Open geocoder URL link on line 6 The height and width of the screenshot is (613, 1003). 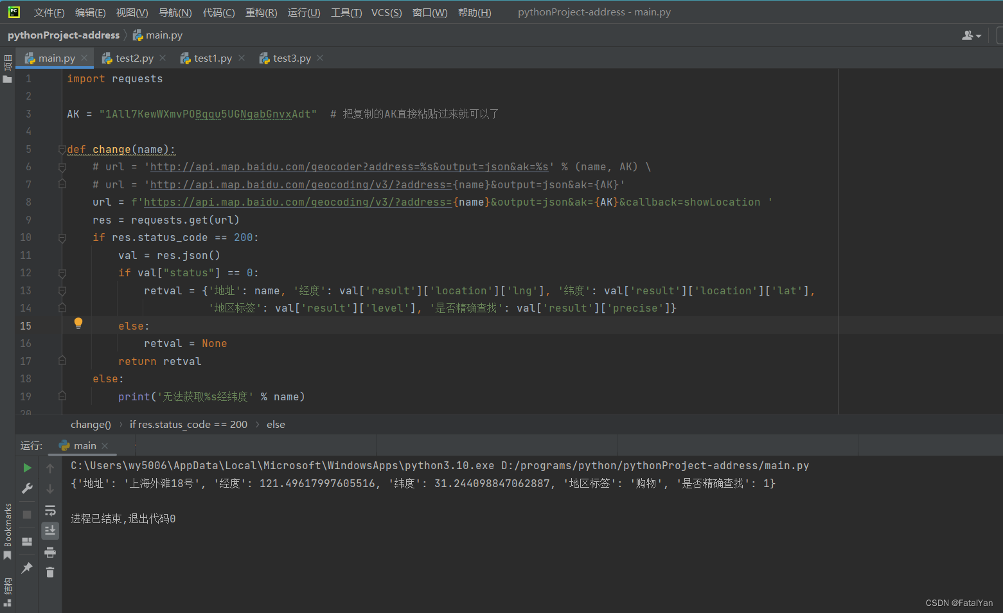[349, 167]
